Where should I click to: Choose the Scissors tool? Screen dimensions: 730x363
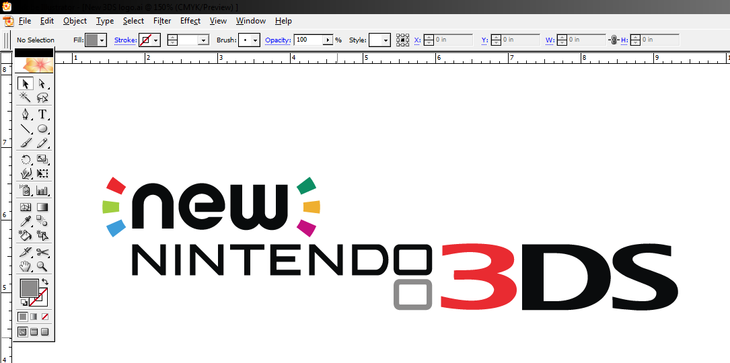pos(42,253)
